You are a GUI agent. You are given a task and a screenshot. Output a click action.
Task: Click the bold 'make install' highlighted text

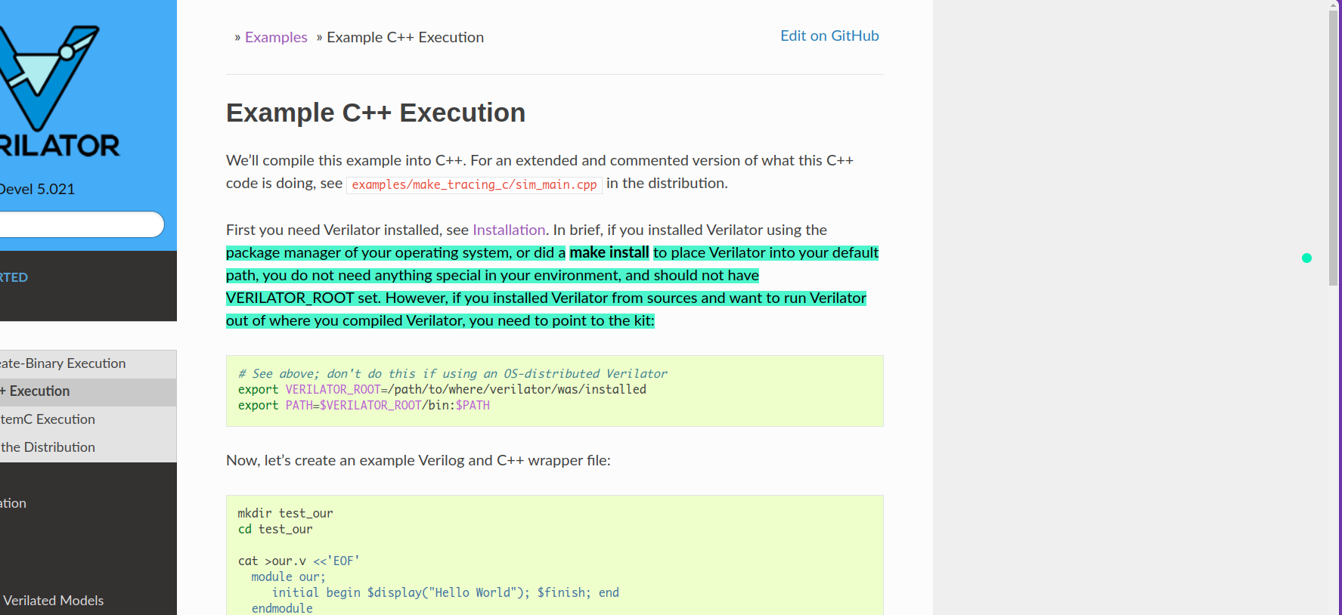(609, 252)
